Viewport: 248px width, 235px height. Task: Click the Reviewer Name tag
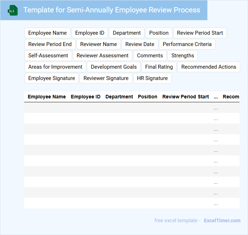coord(99,44)
